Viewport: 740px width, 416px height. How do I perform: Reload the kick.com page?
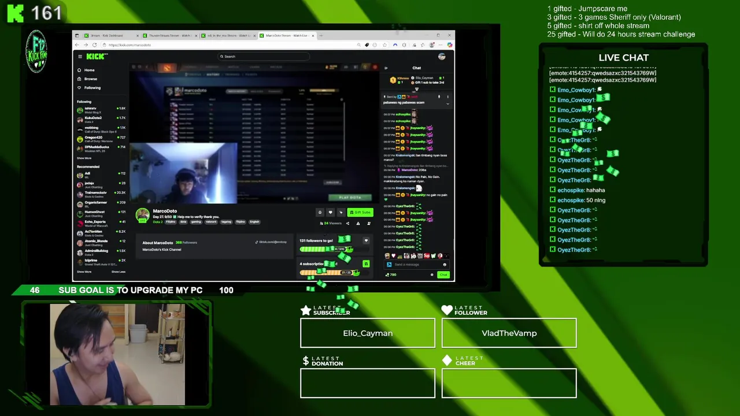(x=94, y=44)
